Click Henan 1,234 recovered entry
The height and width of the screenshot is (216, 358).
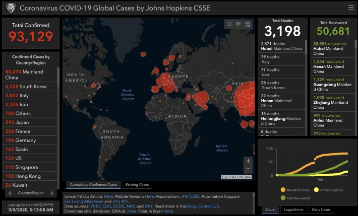tap(332, 66)
